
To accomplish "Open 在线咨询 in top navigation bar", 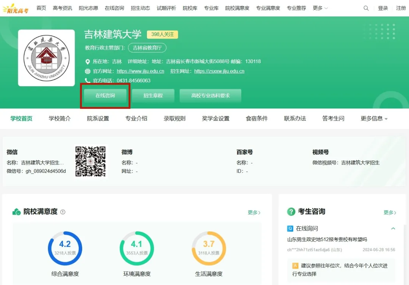I will pyautogui.click(x=114, y=8).
